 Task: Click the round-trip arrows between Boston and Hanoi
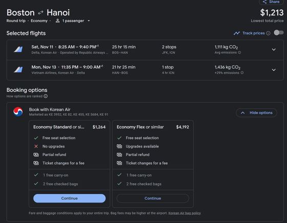click(40, 13)
